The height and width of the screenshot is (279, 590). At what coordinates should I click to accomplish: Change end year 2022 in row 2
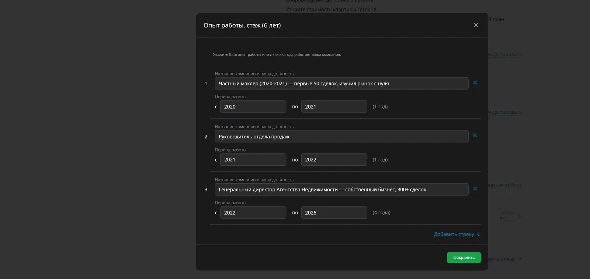pyautogui.click(x=334, y=159)
